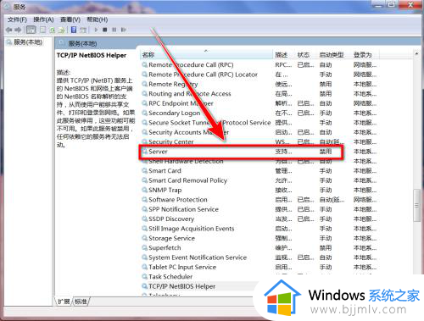Select Routing and Remote Access row
The image size is (424, 321).
(259, 94)
